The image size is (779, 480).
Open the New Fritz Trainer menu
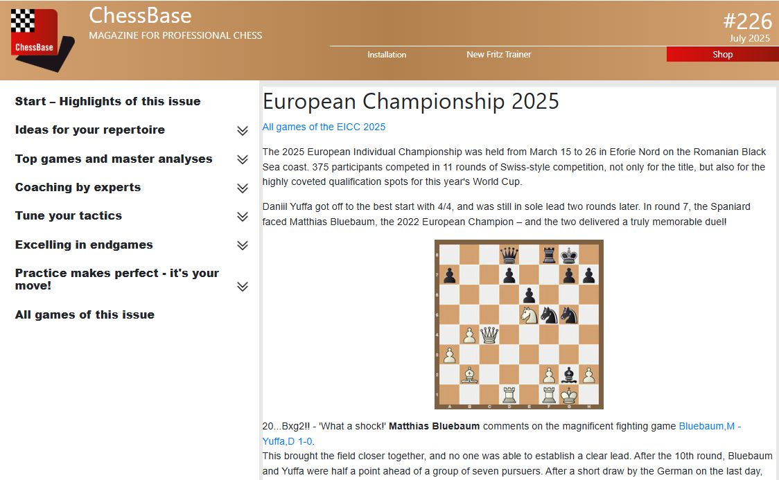click(x=498, y=55)
